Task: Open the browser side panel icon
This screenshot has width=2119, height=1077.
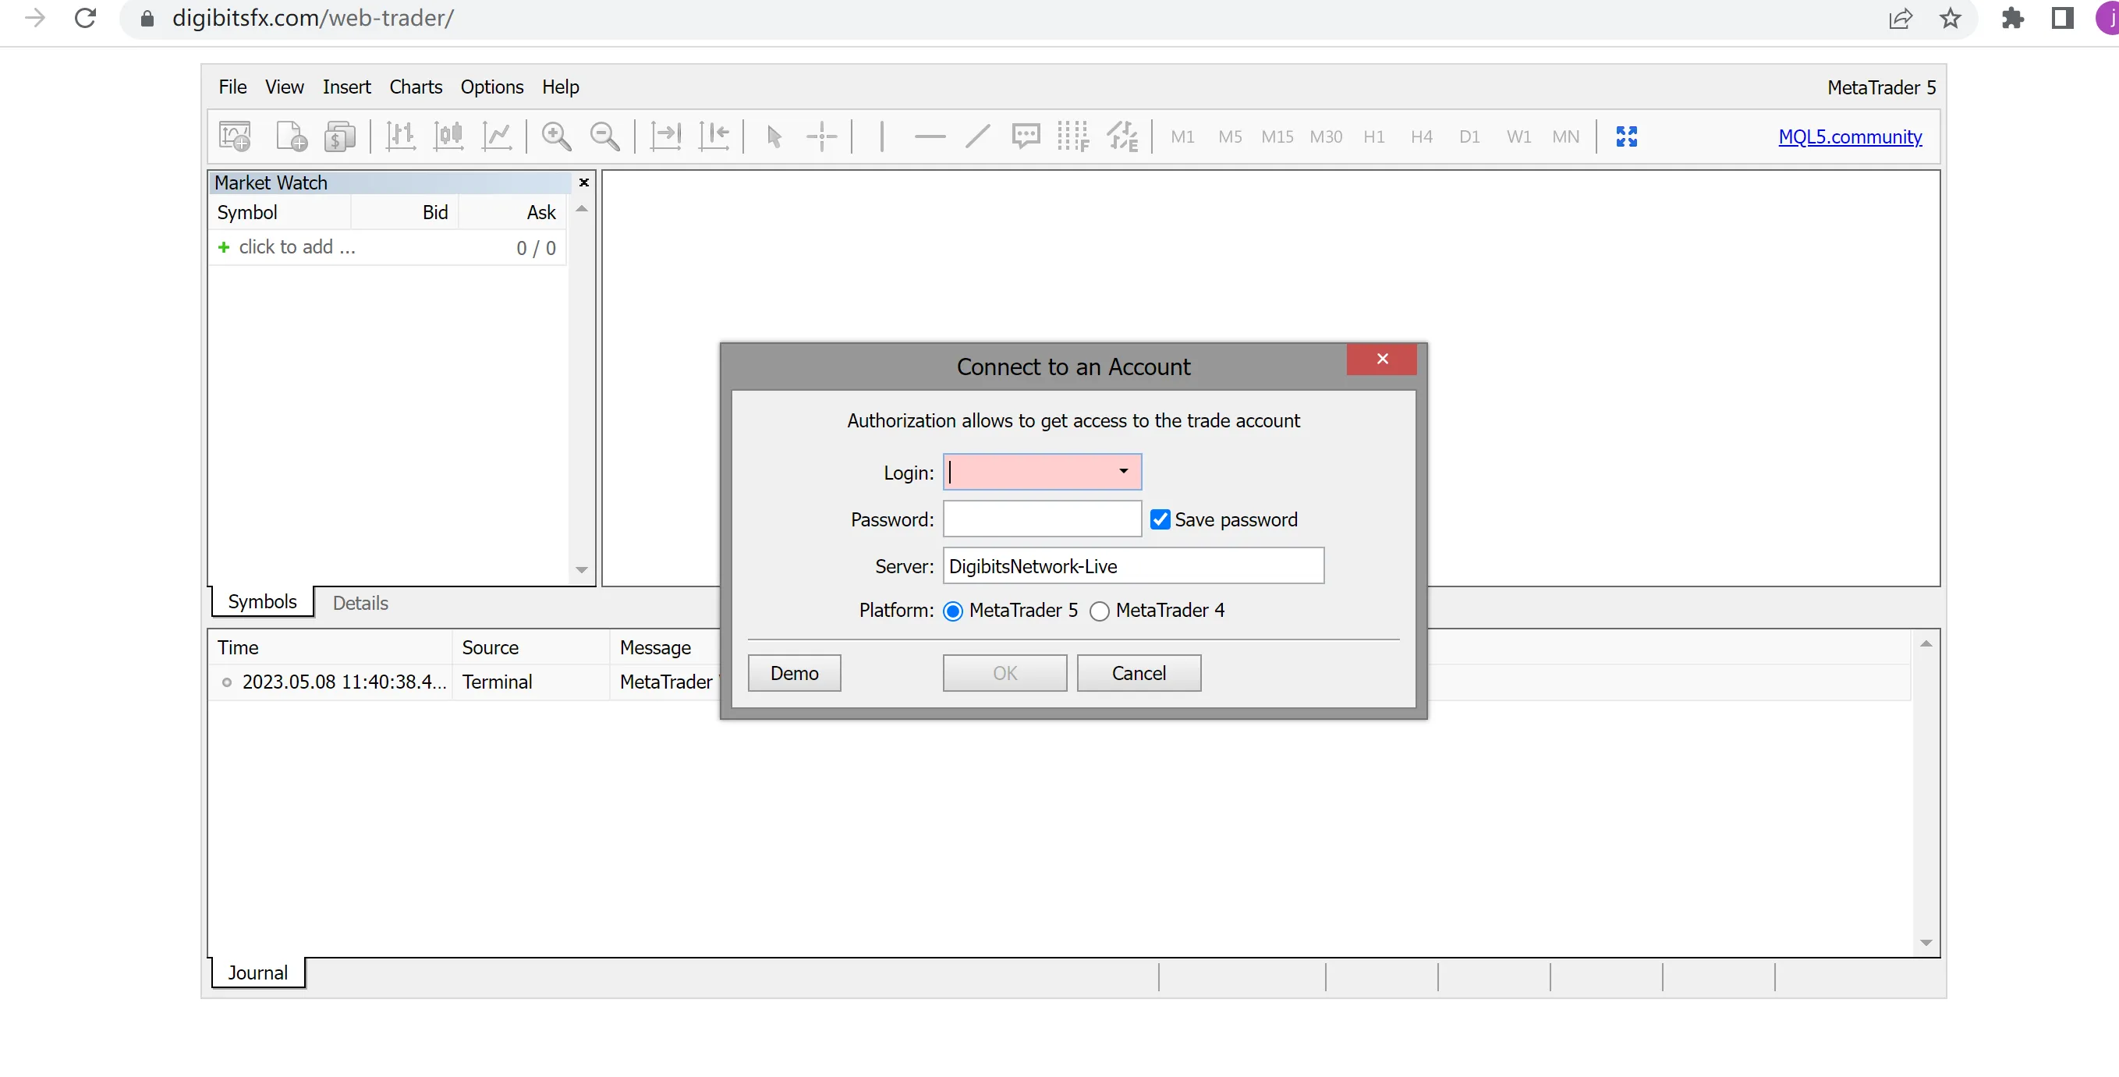Action: click(2062, 18)
